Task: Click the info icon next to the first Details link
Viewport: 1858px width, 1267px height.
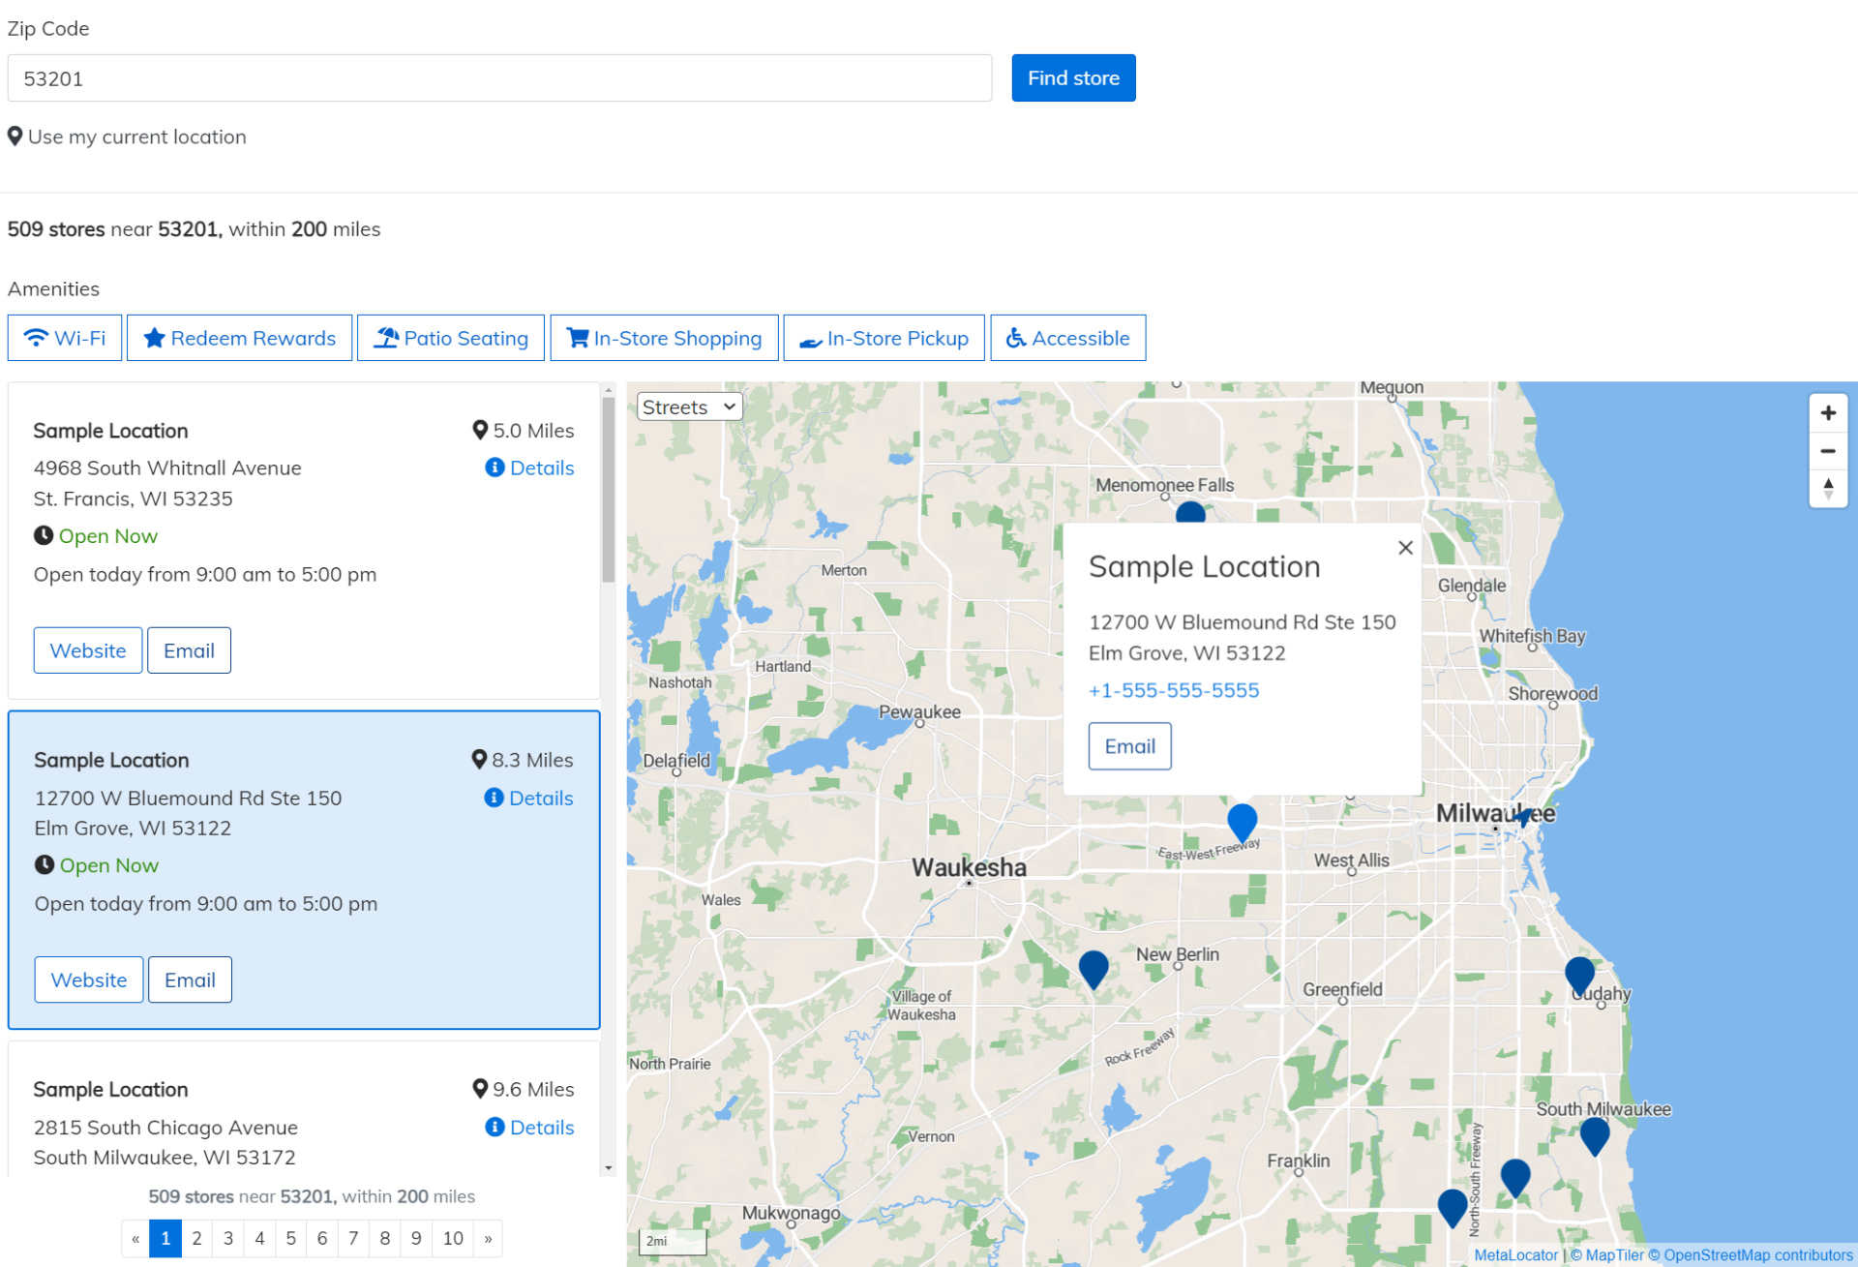Action: [494, 468]
